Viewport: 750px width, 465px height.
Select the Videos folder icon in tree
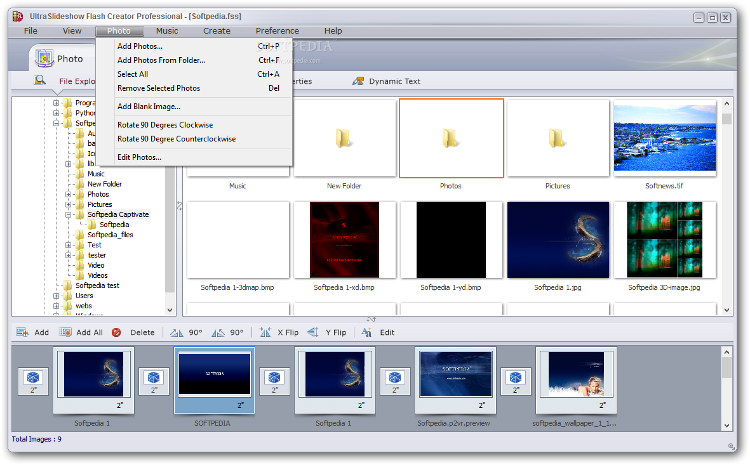coord(81,275)
